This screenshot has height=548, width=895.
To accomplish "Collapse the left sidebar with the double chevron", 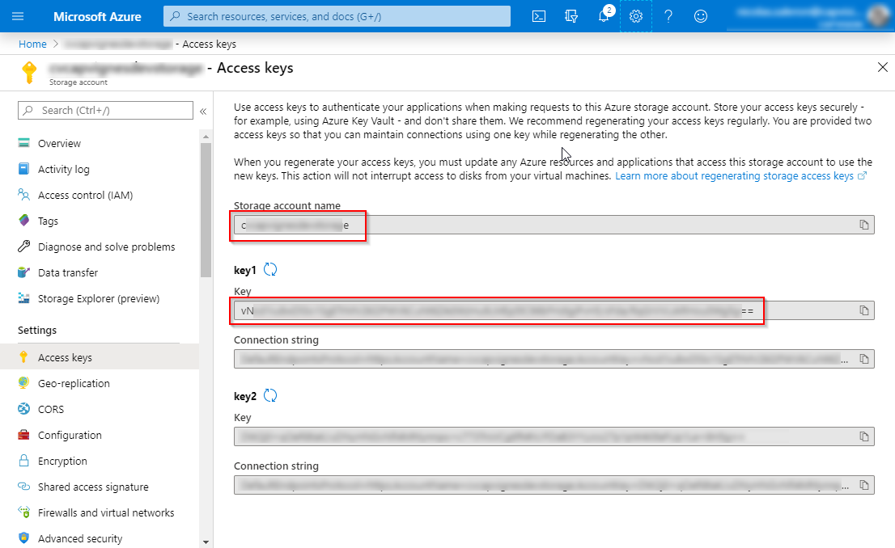I will click(x=203, y=112).
